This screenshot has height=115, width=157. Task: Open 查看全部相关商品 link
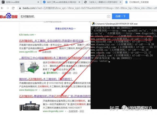pos(65,29)
